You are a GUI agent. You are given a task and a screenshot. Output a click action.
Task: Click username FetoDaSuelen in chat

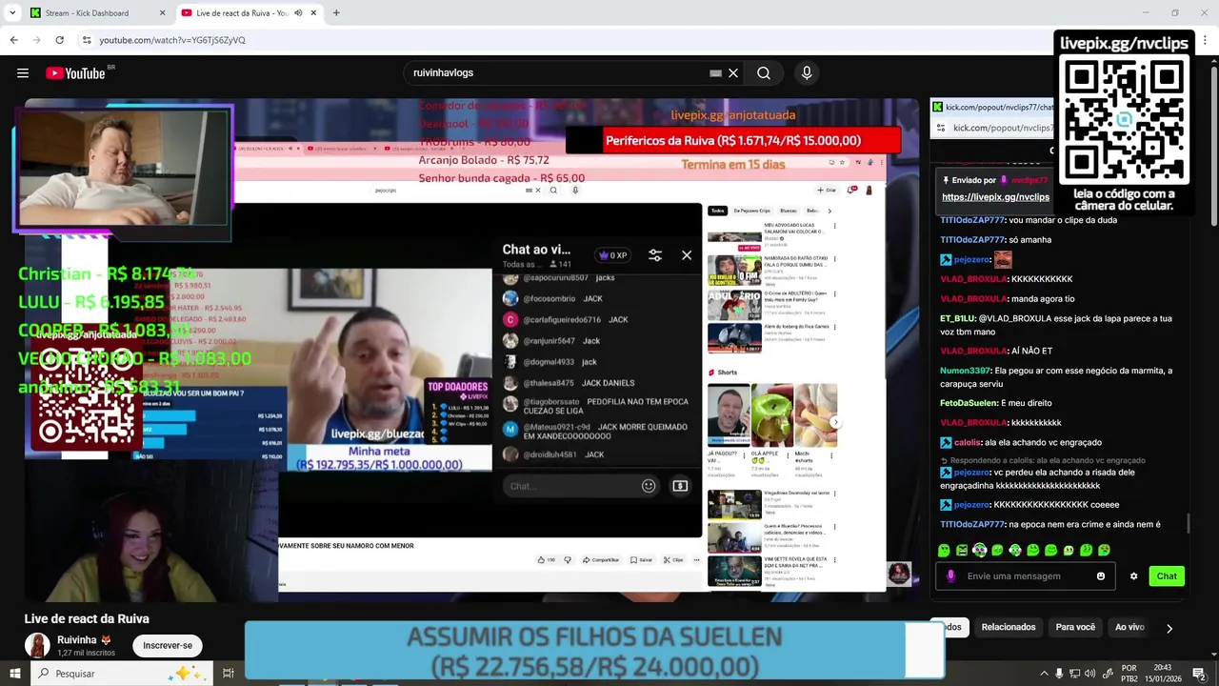[x=969, y=403]
